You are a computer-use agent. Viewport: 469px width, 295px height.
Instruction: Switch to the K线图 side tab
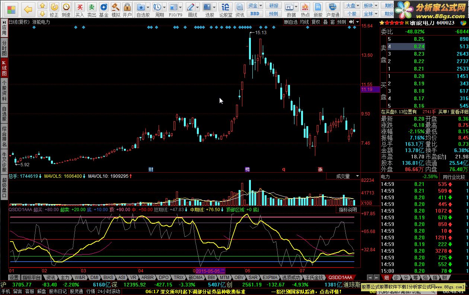tap(4, 68)
